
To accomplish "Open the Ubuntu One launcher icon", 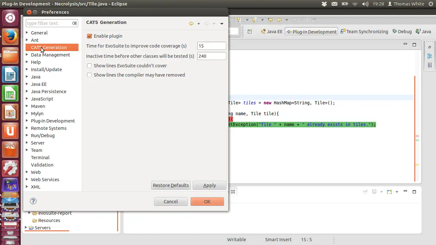I will [10, 131].
